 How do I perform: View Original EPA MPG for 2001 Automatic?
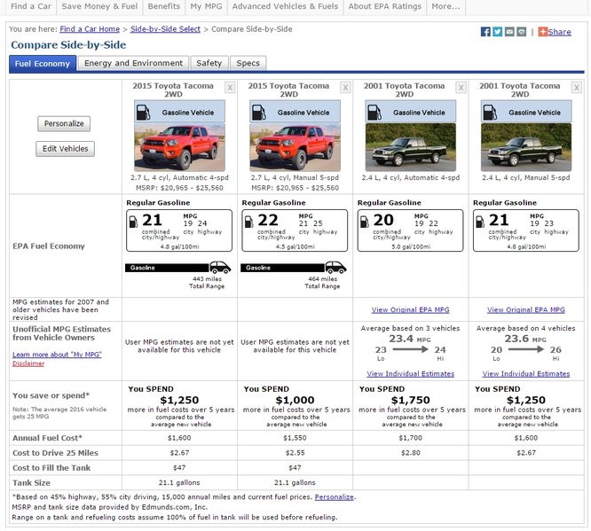[x=411, y=309]
